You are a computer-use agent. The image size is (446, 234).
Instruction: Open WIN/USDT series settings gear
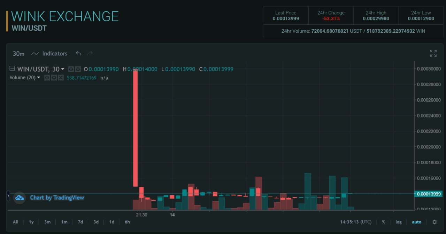(x=78, y=69)
